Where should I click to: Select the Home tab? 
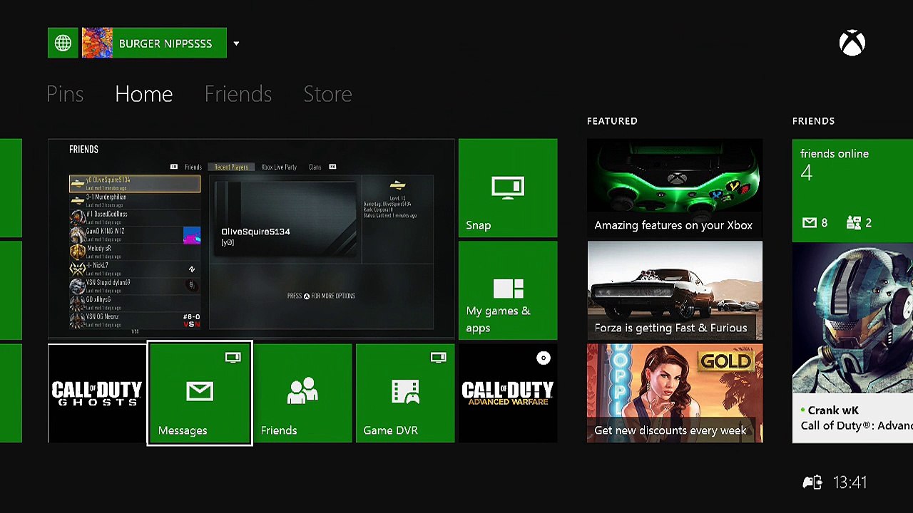pos(144,94)
